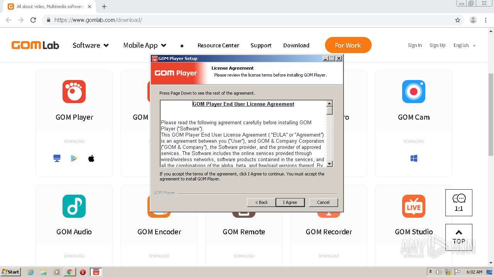The width and height of the screenshot is (494, 277).
Task: Click Back button in setup dialog
Action: [x=261, y=202]
